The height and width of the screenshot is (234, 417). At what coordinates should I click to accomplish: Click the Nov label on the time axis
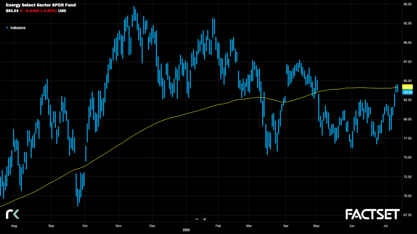(x=119, y=225)
